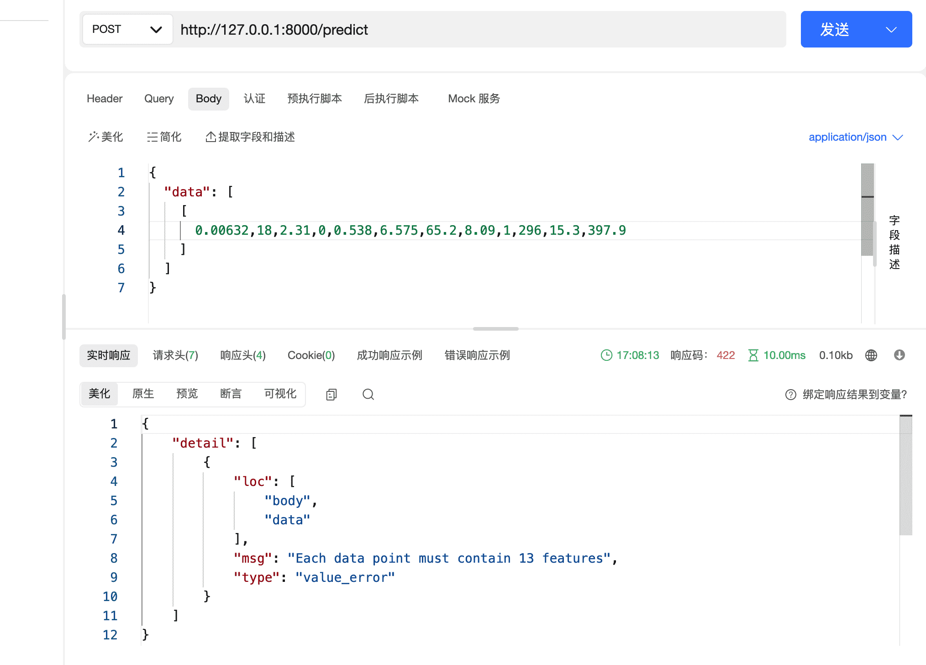This screenshot has width=926, height=665.
Task: Click the 美化 beautify button in Body
Action: click(105, 137)
